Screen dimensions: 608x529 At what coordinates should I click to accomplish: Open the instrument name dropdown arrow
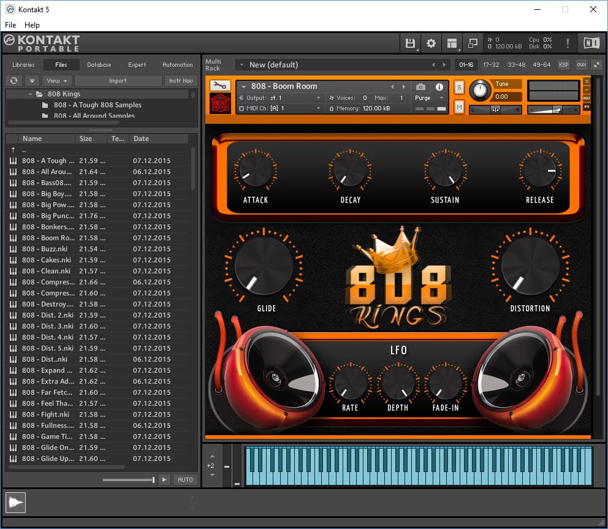[243, 87]
